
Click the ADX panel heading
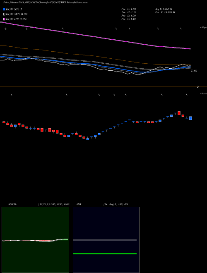79,204
